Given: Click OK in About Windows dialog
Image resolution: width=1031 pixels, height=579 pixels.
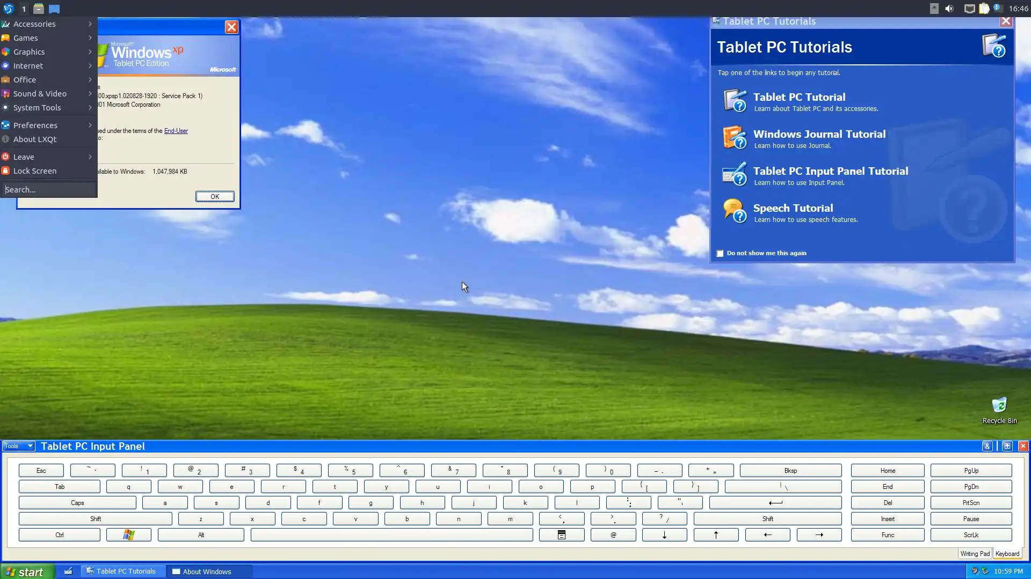Looking at the screenshot, I should pyautogui.click(x=215, y=197).
